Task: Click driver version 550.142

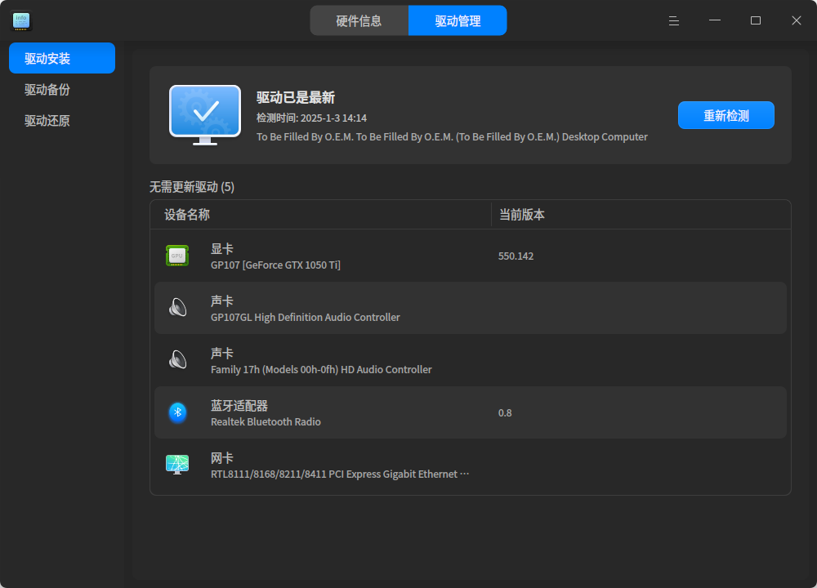Action: pos(516,256)
